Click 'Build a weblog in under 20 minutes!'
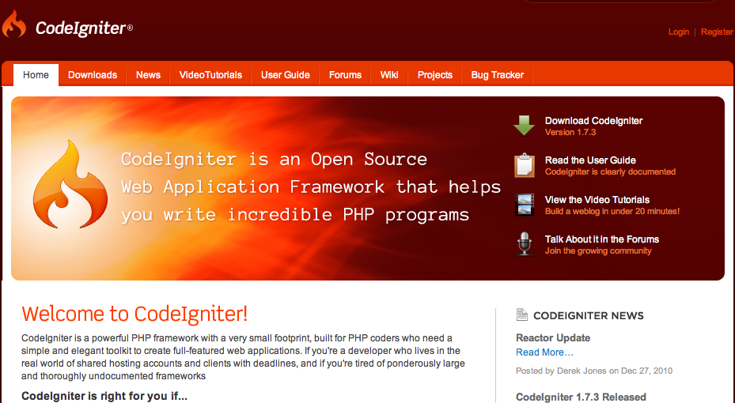The width and height of the screenshot is (735, 403). (612, 212)
